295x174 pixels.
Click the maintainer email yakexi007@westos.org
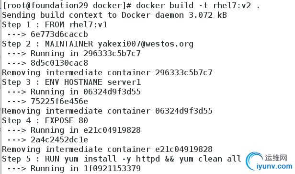[x=146, y=44]
